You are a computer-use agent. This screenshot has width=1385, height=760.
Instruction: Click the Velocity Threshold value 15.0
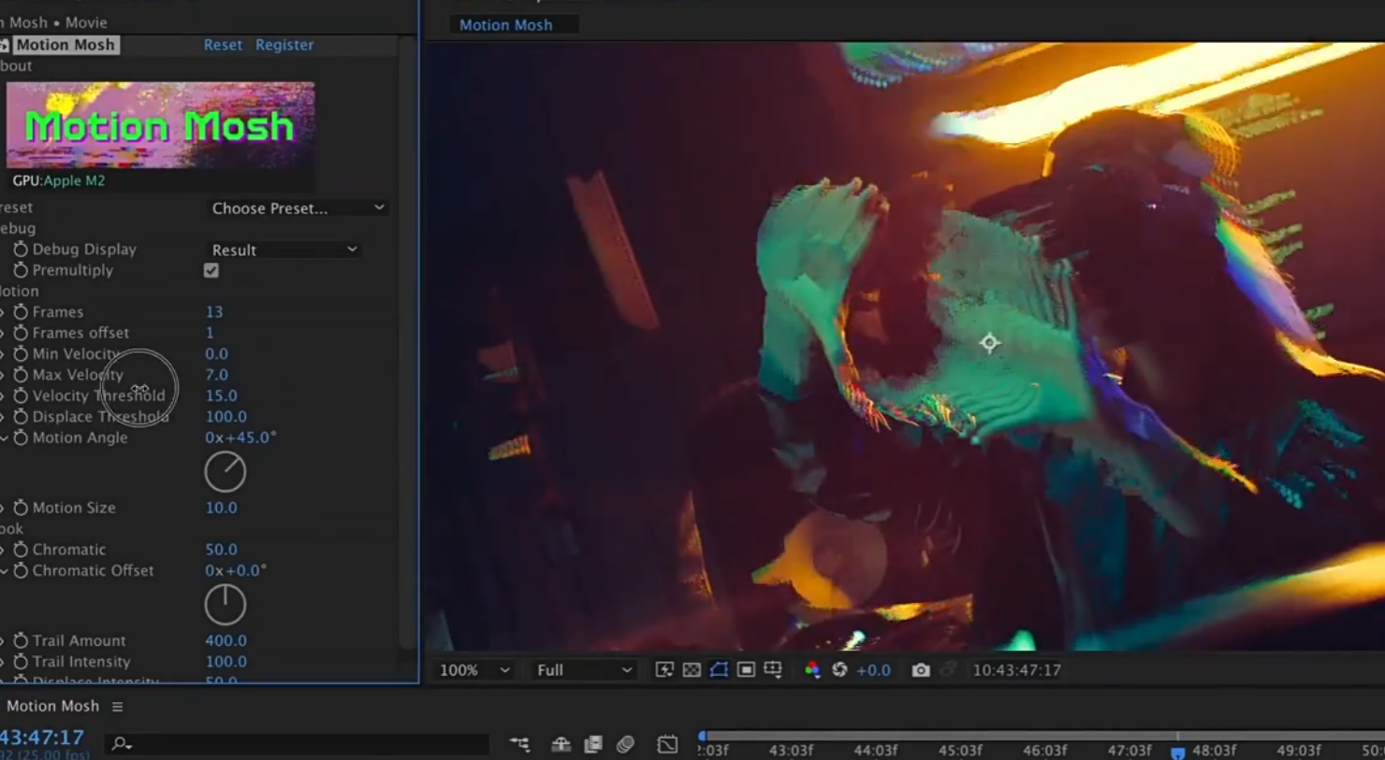pyautogui.click(x=221, y=395)
